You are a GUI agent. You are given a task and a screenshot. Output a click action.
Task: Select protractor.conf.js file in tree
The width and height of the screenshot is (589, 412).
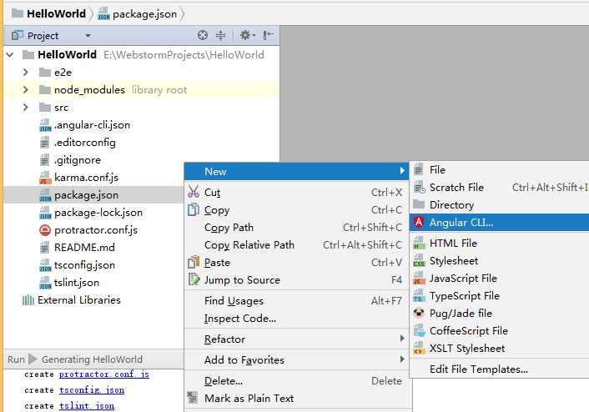pyautogui.click(x=96, y=230)
